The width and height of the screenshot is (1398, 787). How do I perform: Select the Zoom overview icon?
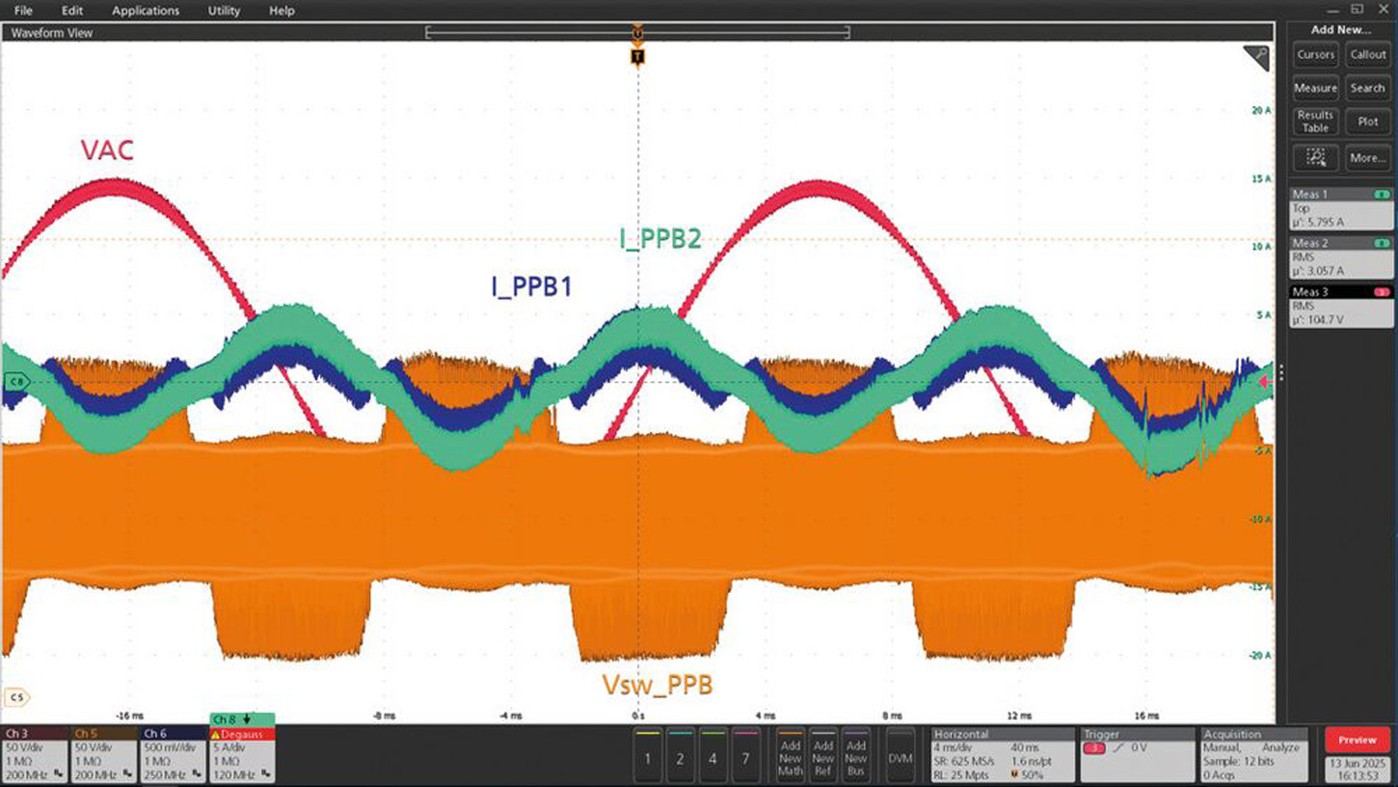pyautogui.click(x=1315, y=157)
